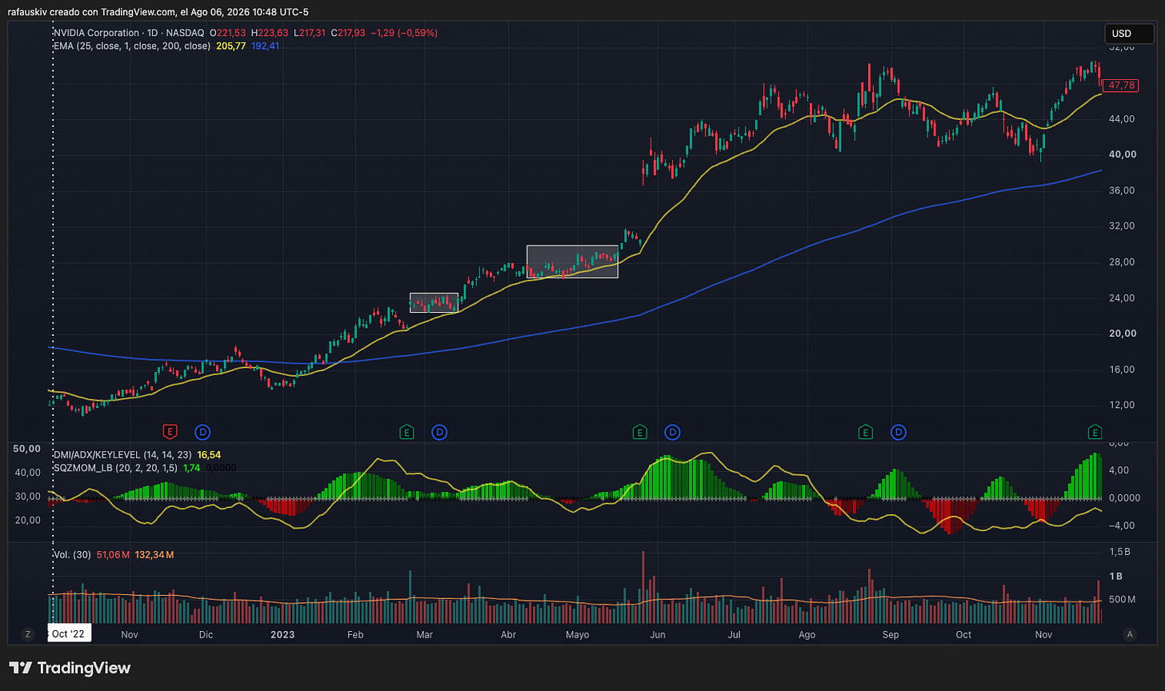Click the 12,00 price axis label
The image size is (1165, 691).
click(x=1120, y=405)
